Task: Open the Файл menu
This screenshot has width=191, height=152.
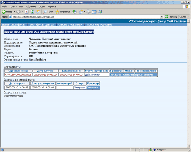Action: click(x=5, y=6)
